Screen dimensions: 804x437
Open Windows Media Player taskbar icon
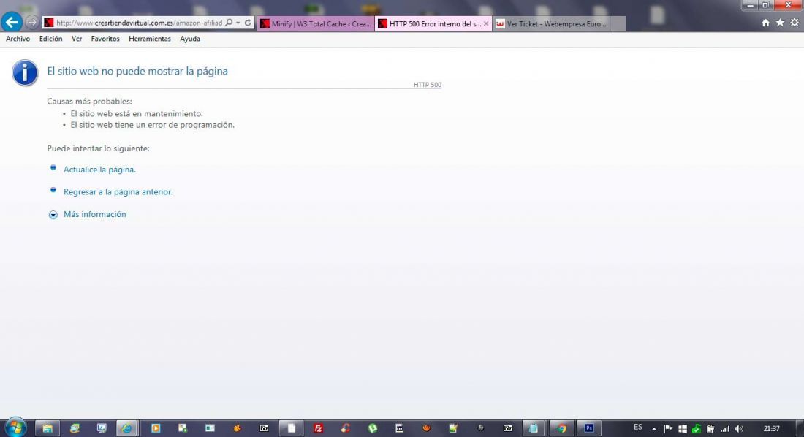(156, 428)
